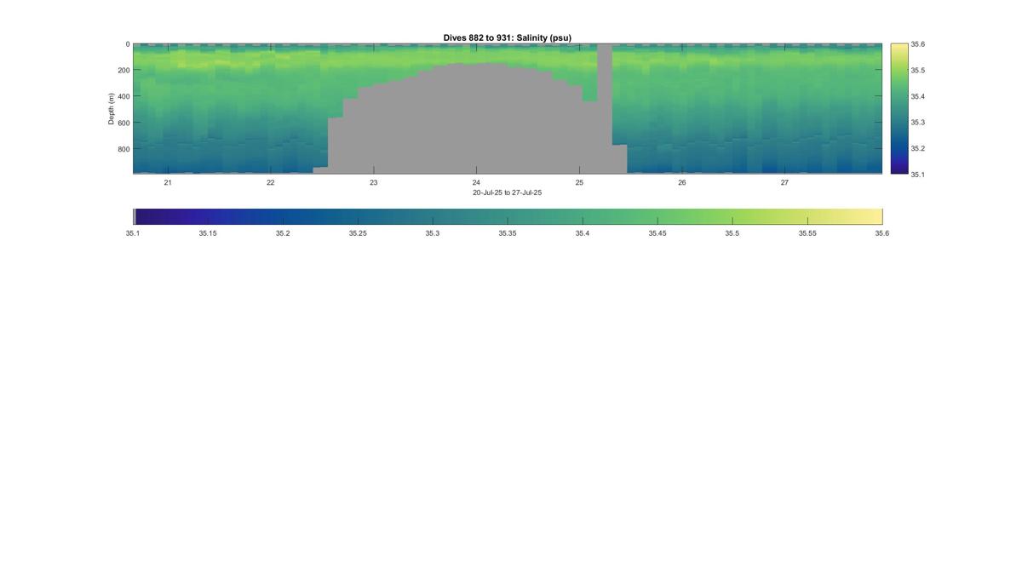This screenshot has height=580, width=1022.
Task: Click the "35.4" label on the vertical colorbar
Action: coord(918,96)
